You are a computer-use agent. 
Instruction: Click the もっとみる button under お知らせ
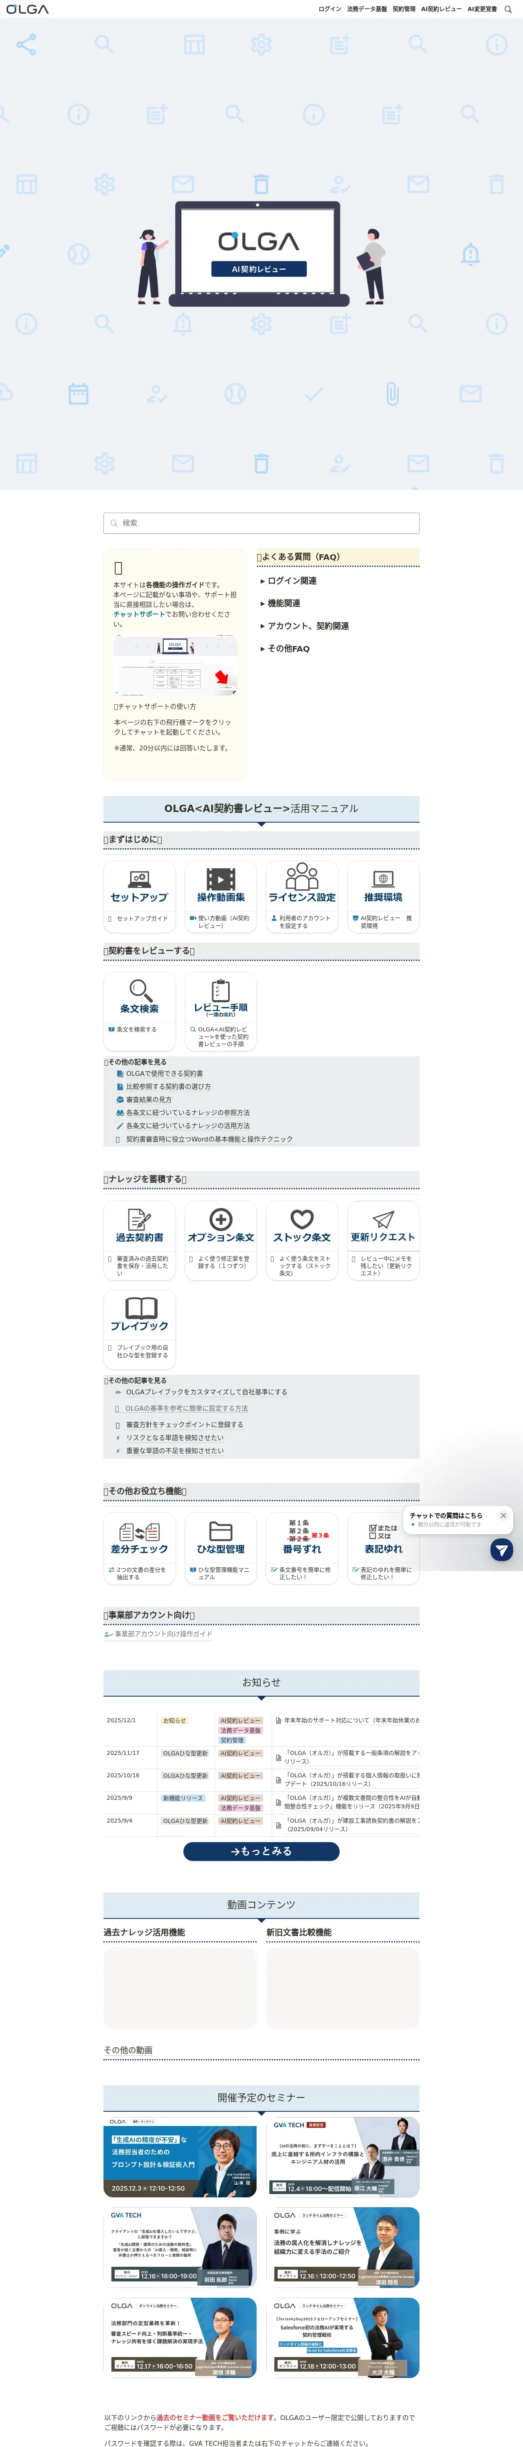tap(261, 1852)
